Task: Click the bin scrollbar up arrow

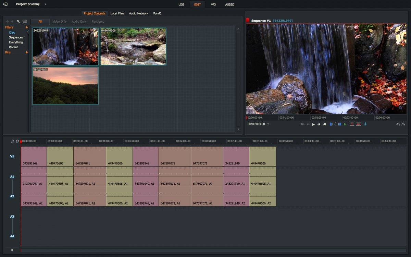Action: tap(238, 29)
